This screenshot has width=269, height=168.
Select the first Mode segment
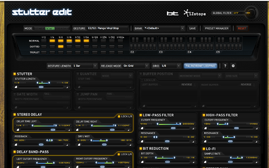(x=39, y=29)
